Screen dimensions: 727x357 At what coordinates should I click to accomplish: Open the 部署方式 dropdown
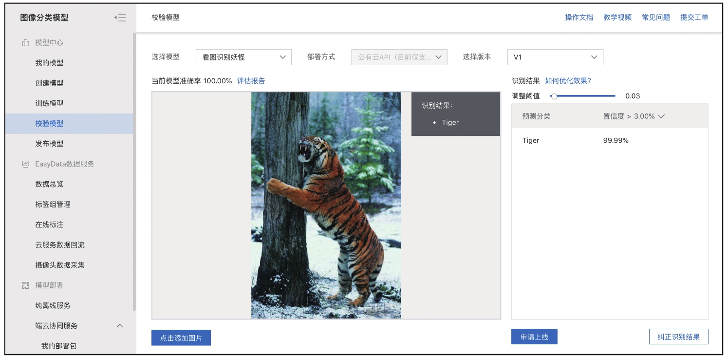pos(399,57)
